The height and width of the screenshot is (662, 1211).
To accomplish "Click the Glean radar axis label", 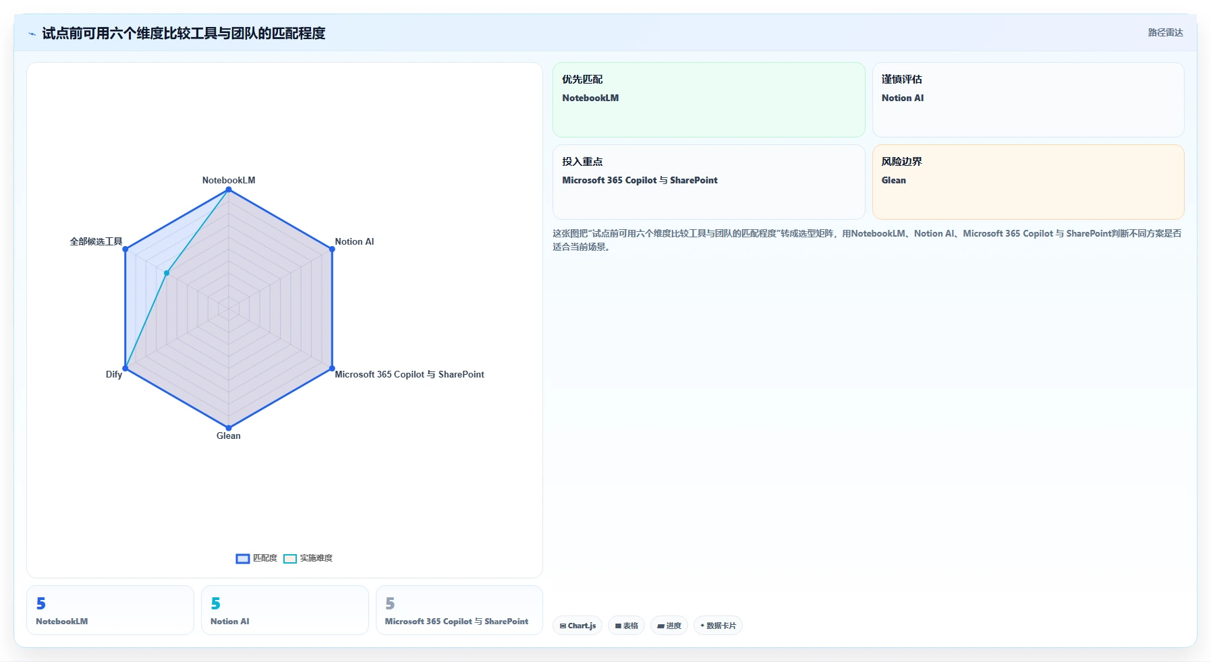I will tap(229, 435).
